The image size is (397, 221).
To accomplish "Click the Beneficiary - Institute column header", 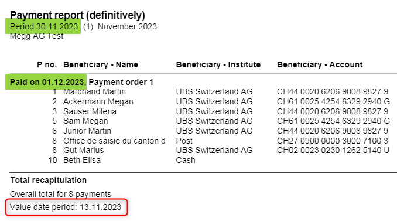I will click(x=218, y=64).
